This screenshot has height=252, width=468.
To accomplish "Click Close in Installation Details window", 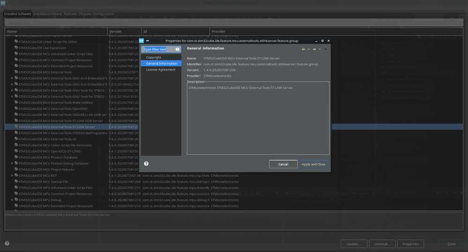I will [x=451, y=244].
